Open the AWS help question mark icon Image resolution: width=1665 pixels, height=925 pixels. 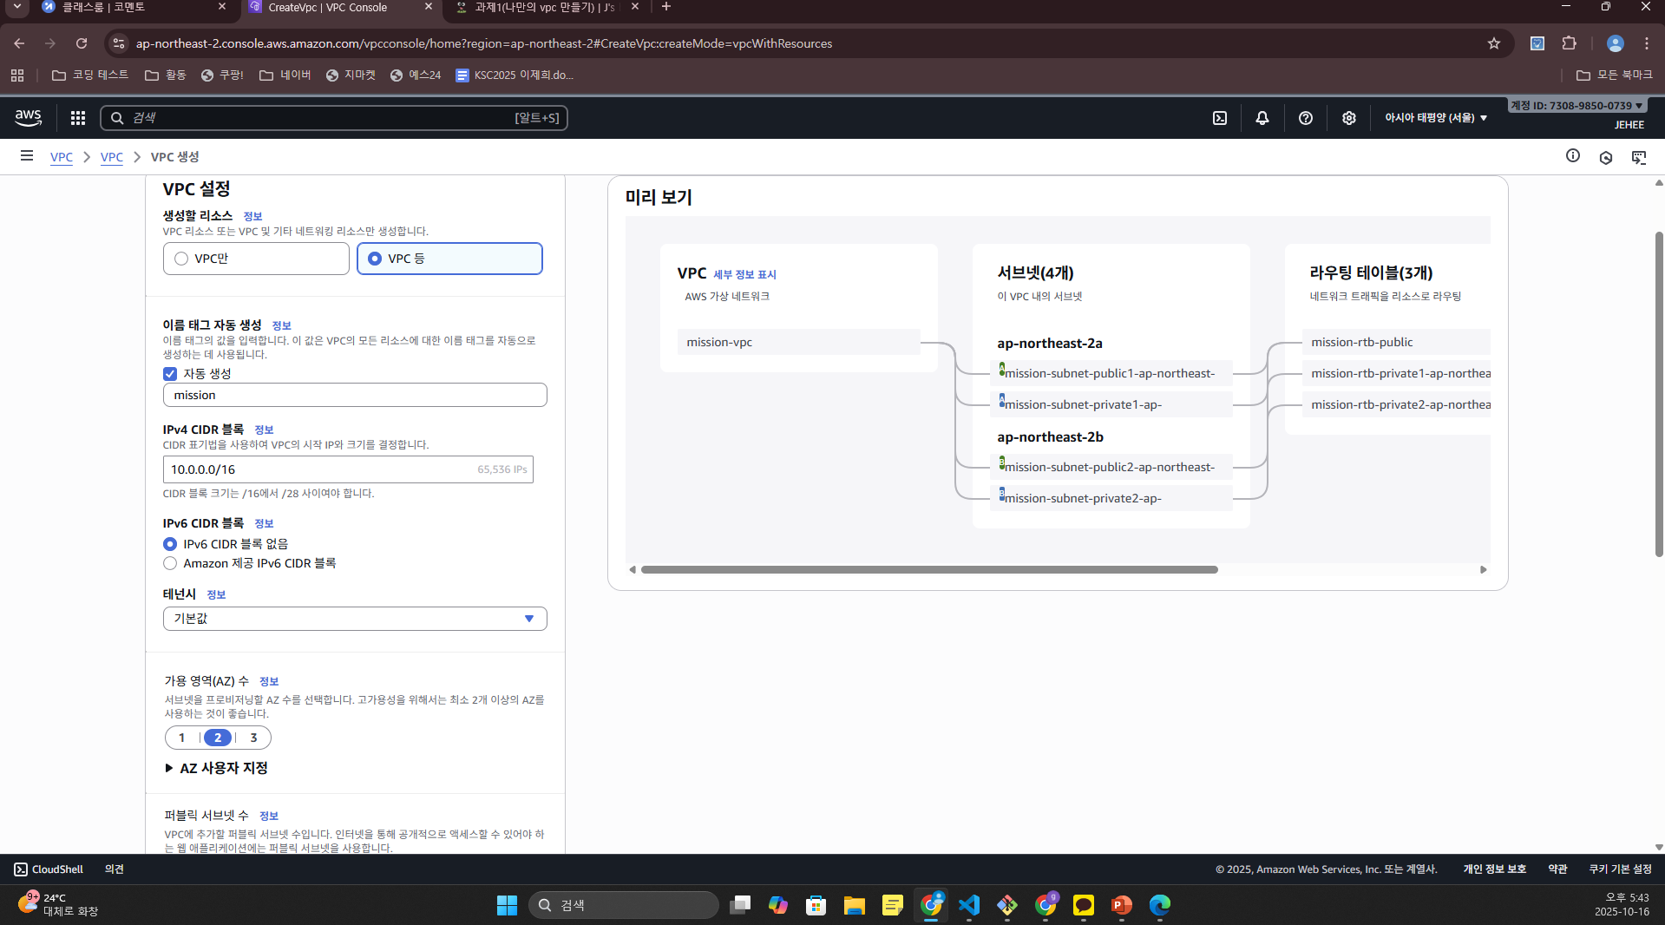(1305, 118)
